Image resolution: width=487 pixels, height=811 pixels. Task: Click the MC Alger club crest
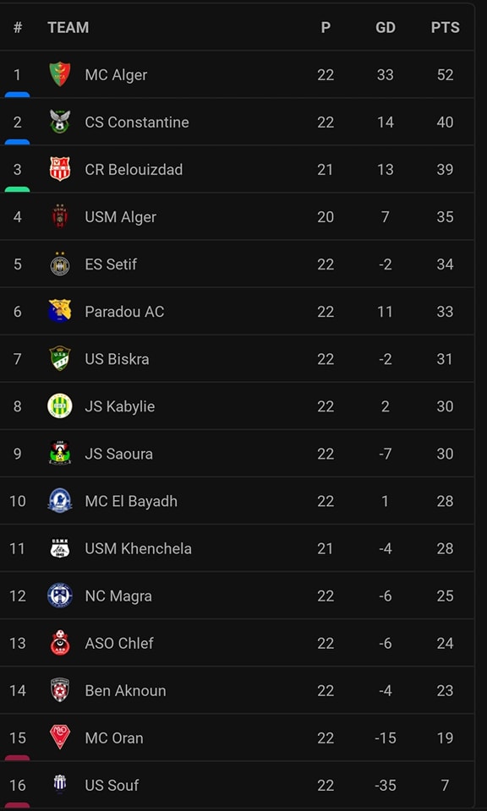pos(59,74)
